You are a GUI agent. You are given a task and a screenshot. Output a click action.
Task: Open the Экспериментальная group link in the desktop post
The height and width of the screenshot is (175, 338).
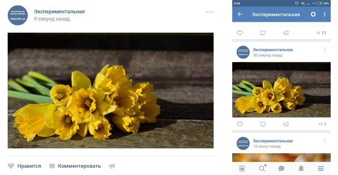(x=59, y=12)
